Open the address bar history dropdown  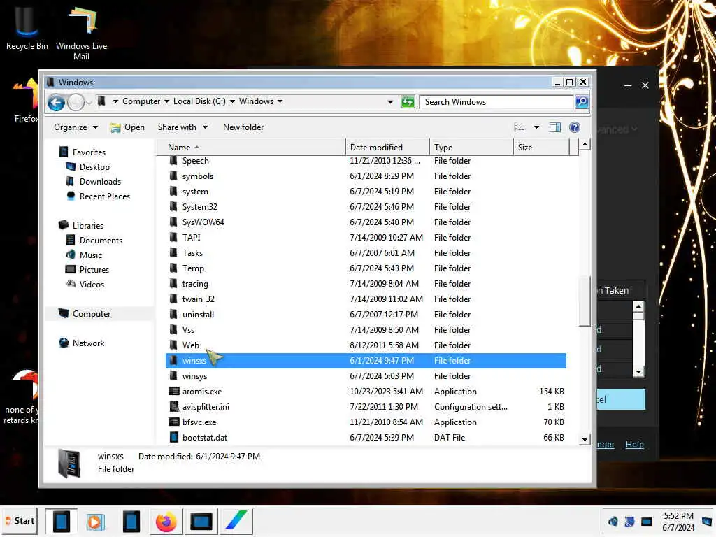[390, 102]
